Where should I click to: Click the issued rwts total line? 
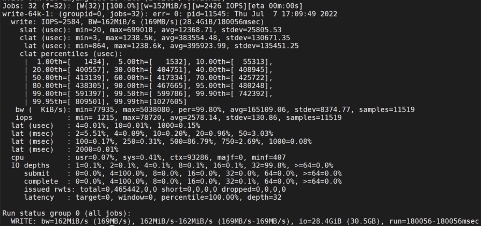pyautogui.click(x=155, y=189)
